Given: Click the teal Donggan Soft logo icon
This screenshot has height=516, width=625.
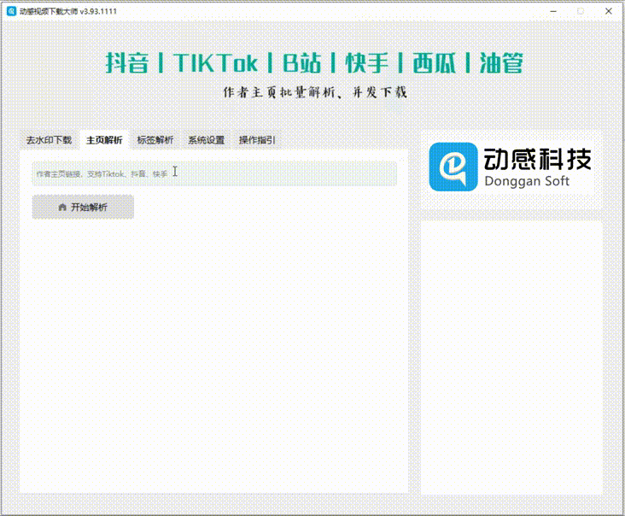Looking at the screenshot, I should pyautogui.click(x=452, y=167).
